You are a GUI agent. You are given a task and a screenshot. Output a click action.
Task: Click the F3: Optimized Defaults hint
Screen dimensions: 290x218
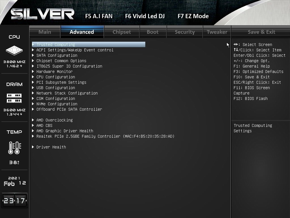[258, 72]
